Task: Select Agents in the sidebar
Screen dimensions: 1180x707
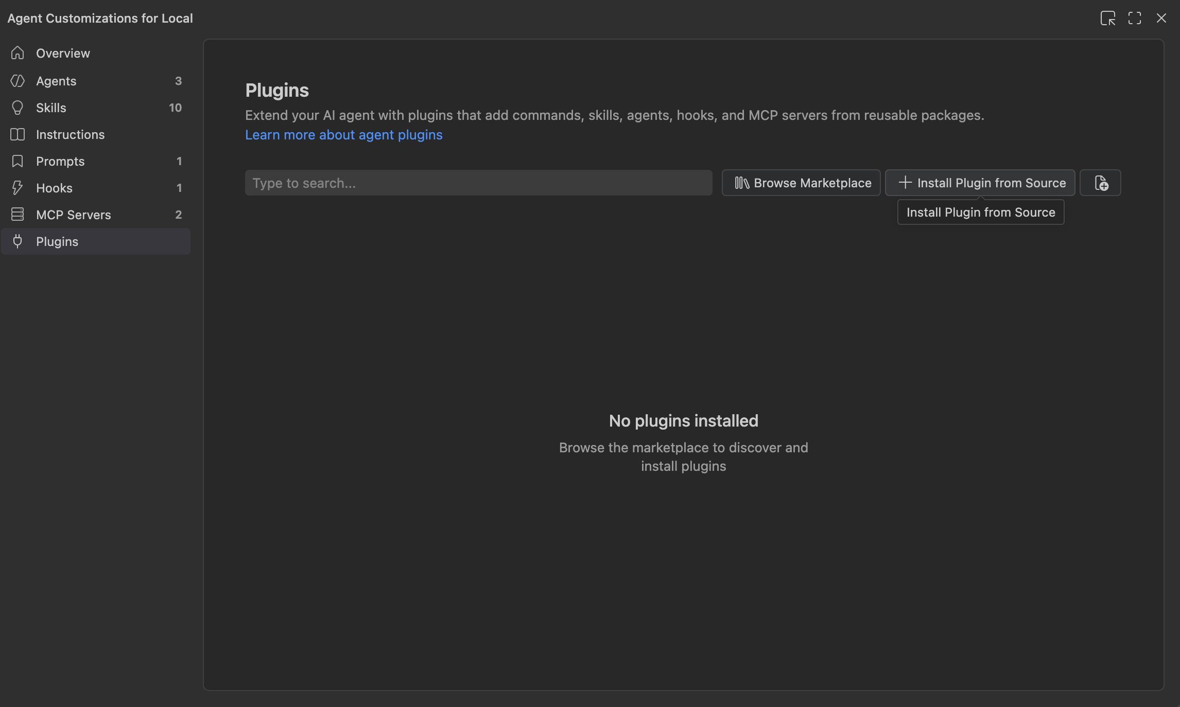Action: pyautogui.click(x=96, y=81)
